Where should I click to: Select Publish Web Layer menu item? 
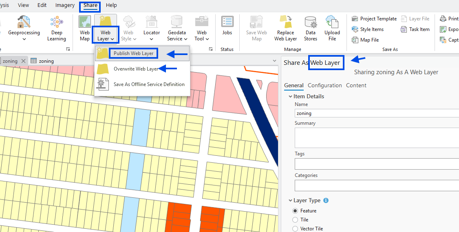(133, 53)
